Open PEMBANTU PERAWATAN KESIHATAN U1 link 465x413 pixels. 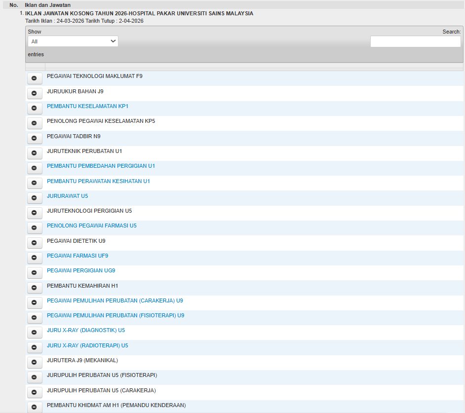coord(98,181)
